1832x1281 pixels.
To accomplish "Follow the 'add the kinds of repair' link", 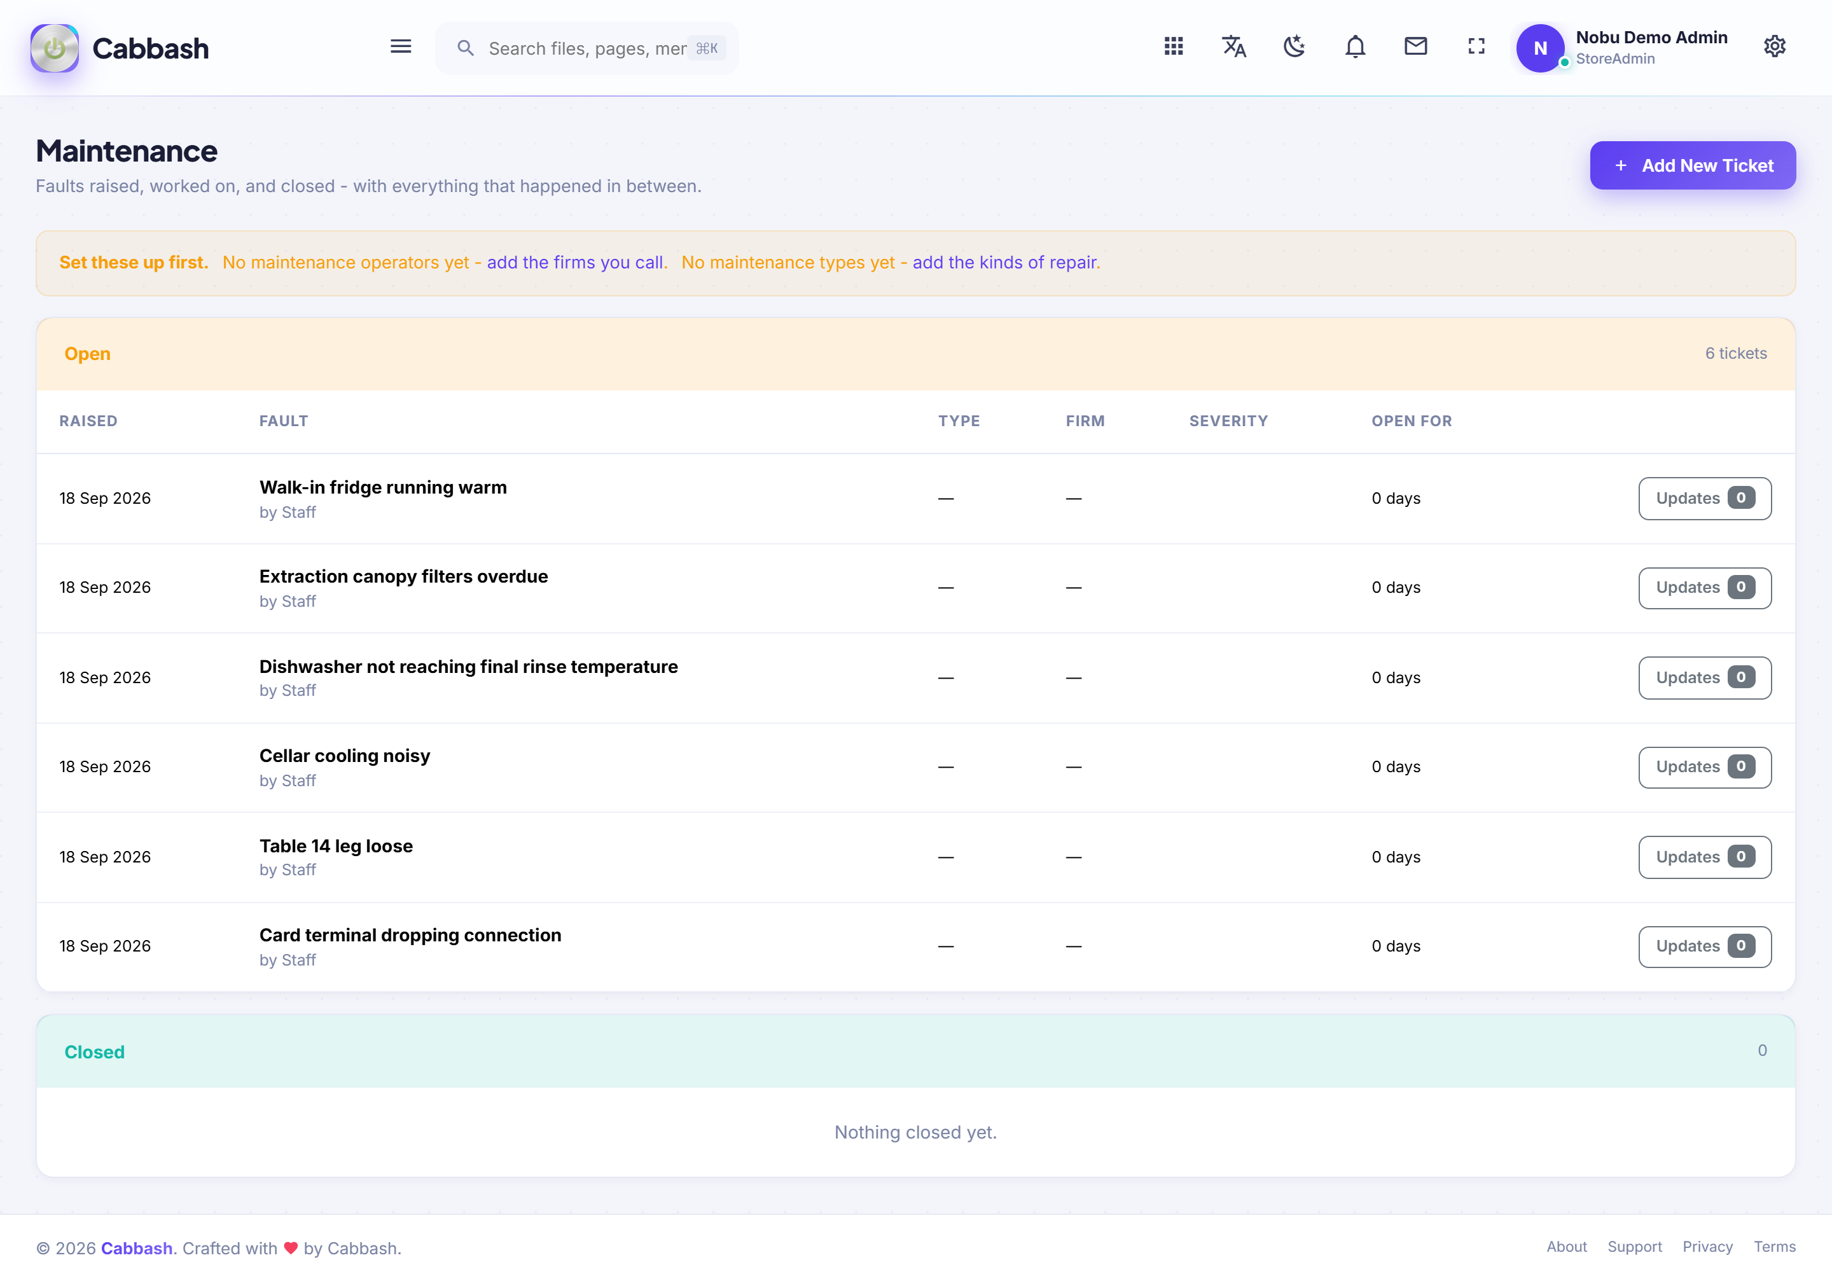I will coord(1004,263).
